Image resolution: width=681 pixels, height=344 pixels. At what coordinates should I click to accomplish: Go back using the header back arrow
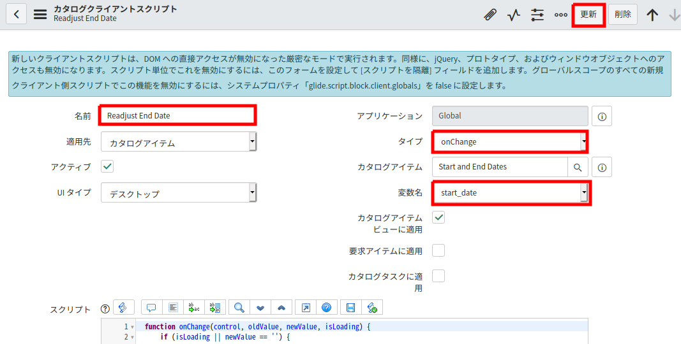click(16, 14)
